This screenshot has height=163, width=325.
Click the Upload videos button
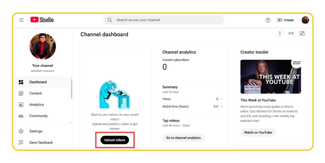tap(115, 140)
